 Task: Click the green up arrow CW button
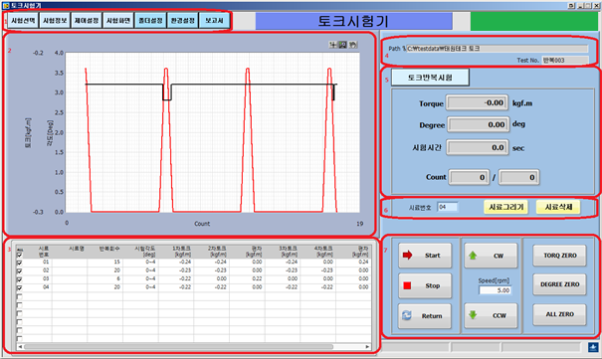click(x=491, y=256)
